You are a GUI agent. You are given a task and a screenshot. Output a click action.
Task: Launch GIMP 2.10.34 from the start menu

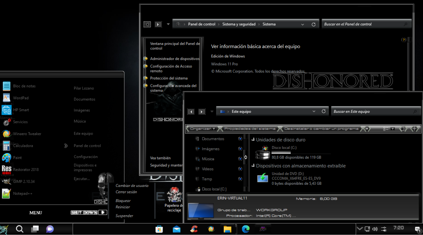(x=23, y=181)
